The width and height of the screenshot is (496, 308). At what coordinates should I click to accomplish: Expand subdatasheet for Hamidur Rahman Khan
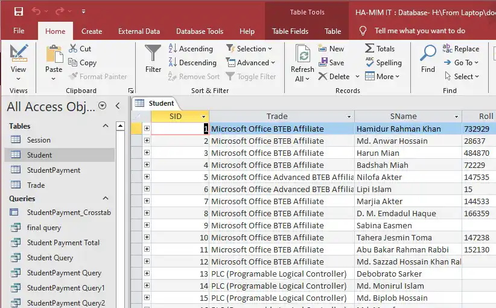click(x=147, y=128)
